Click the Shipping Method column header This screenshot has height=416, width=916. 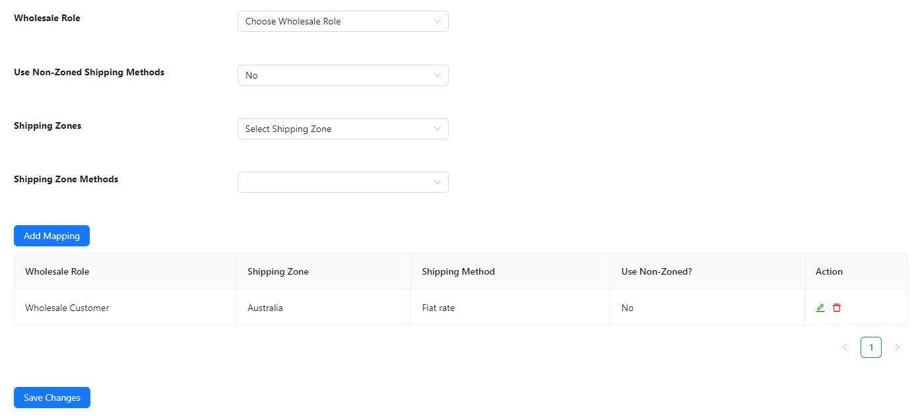tap(458, 271)
